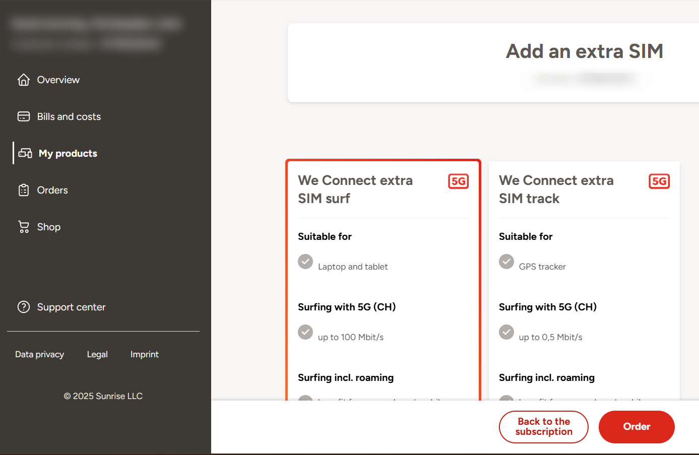699x455 pixels.
Task: Click the Bills and costs card icon
Action: (24, 116)
